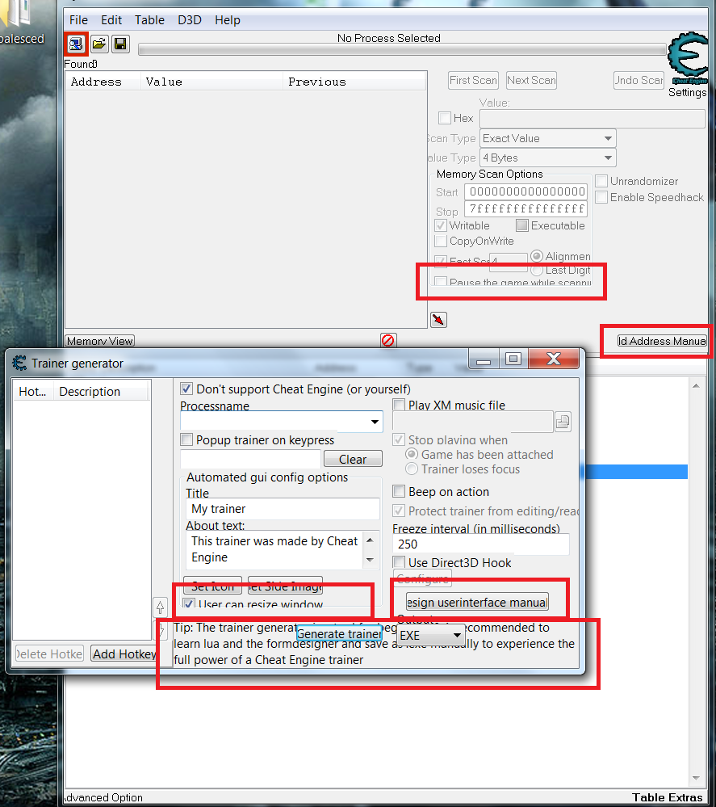Open Cheat Engine Settings logo
The width and height of the screenshot is (716, 807).
point(688,58)
